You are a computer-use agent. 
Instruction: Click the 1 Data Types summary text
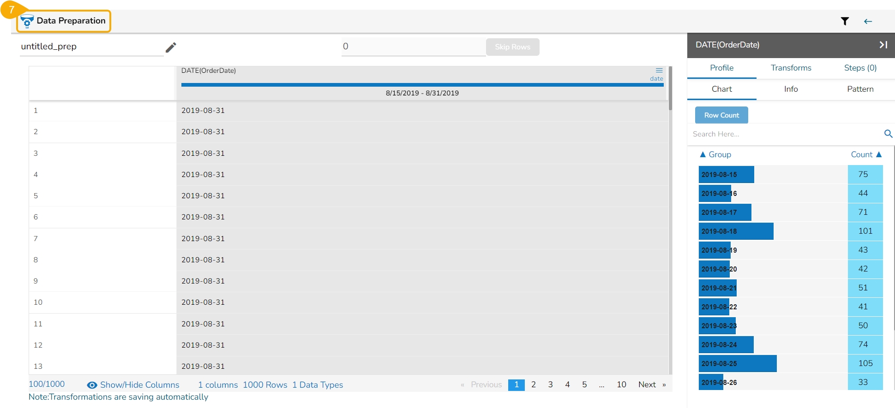coord(318,385)
